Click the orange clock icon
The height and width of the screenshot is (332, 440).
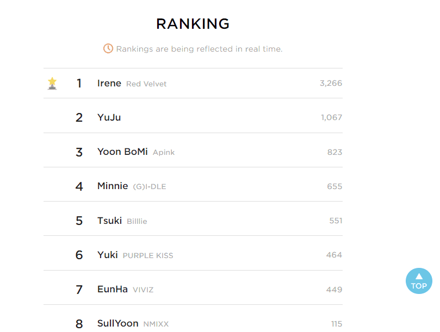[x=108, y=48]
